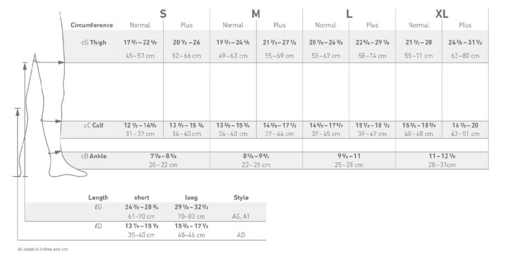Select cB Ankle row label

click(94, 156)
